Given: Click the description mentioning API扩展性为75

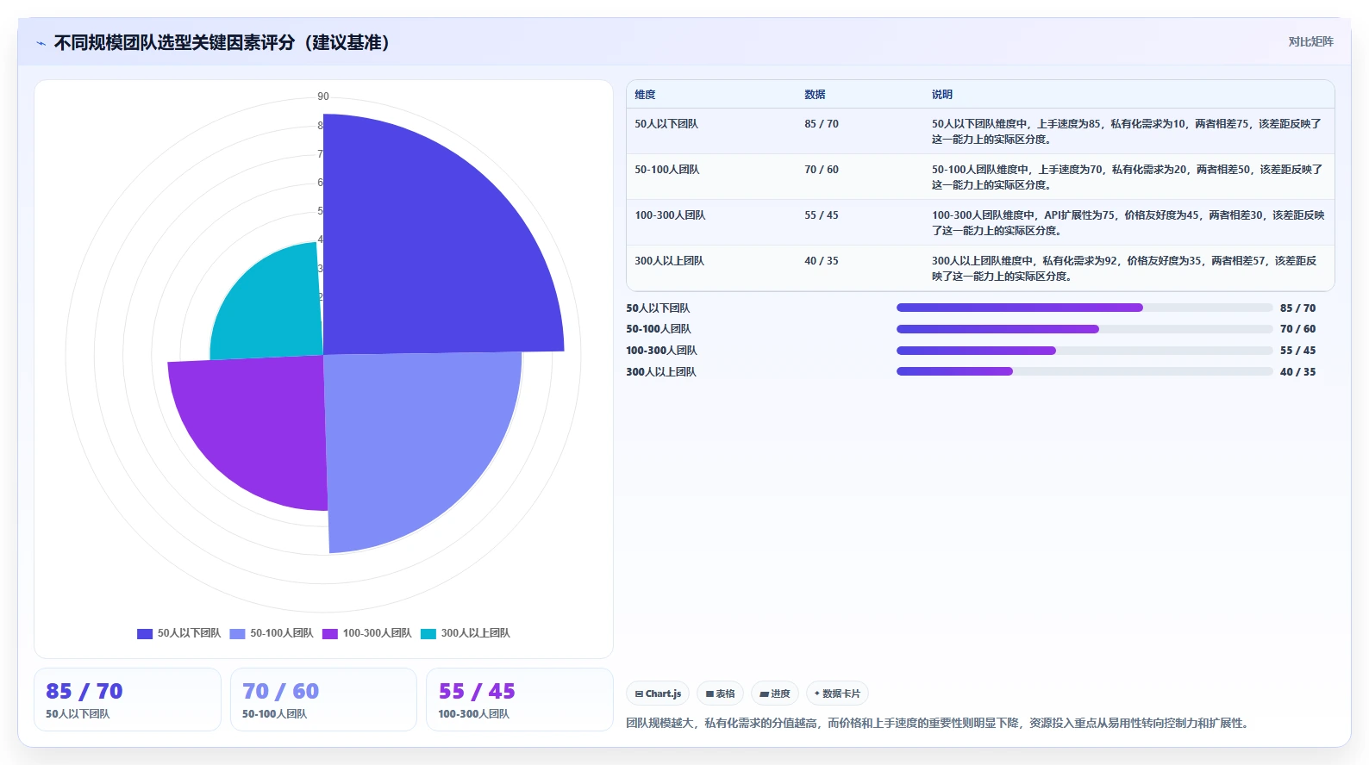Looking at the screenshot, I should click(x=1127, y=223).
